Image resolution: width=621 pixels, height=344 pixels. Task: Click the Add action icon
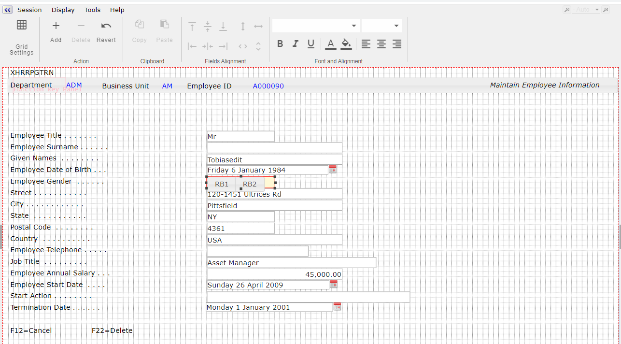[x=56, y=26]
